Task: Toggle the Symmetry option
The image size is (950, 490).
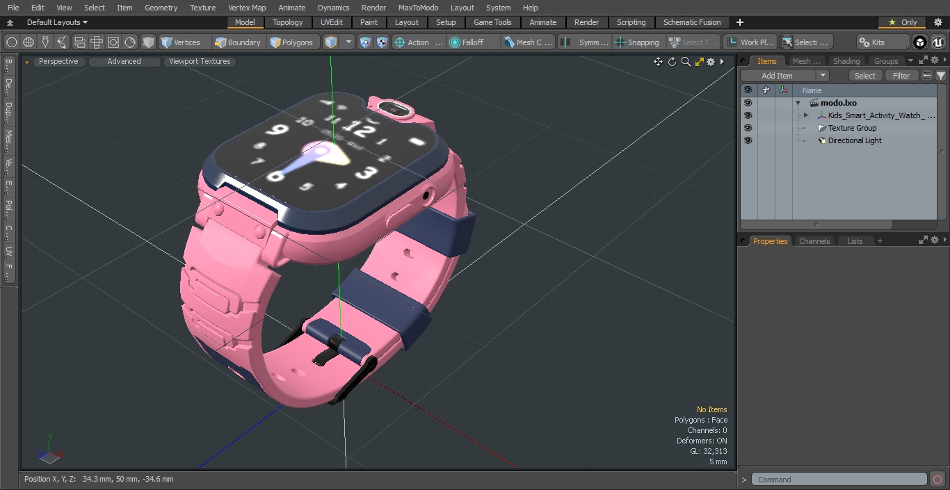Action: pos(586,42)
